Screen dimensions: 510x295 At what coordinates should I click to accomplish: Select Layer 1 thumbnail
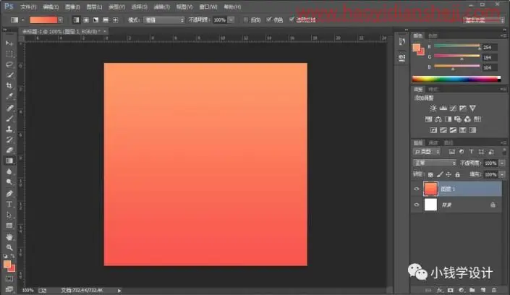[430, 189]
